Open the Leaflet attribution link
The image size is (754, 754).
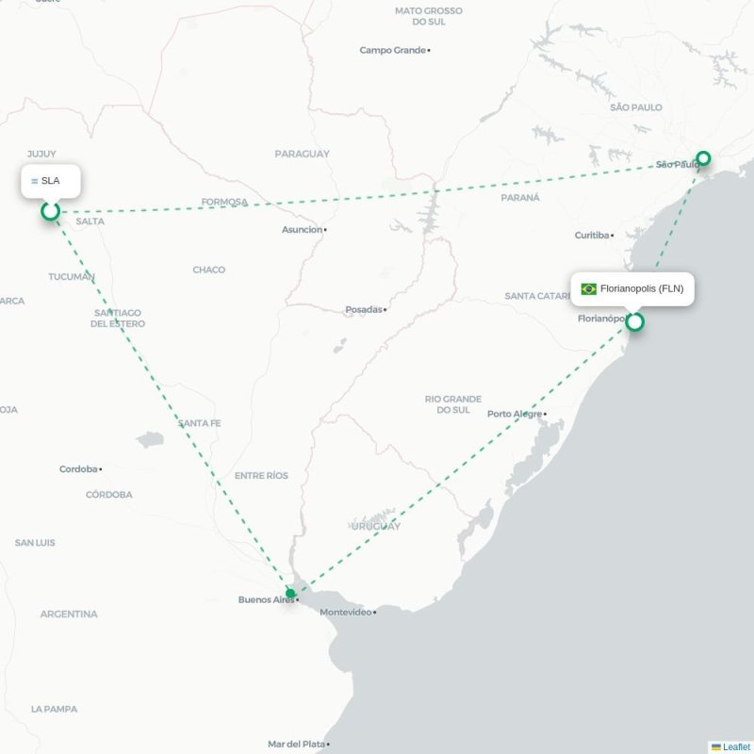point(737,746)
